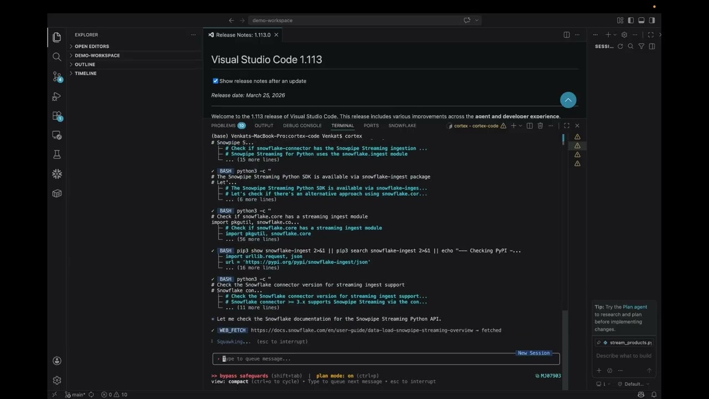709x399 pixels.
Task: Filter sessions with the funnel icon
Action: click(641, 47)
